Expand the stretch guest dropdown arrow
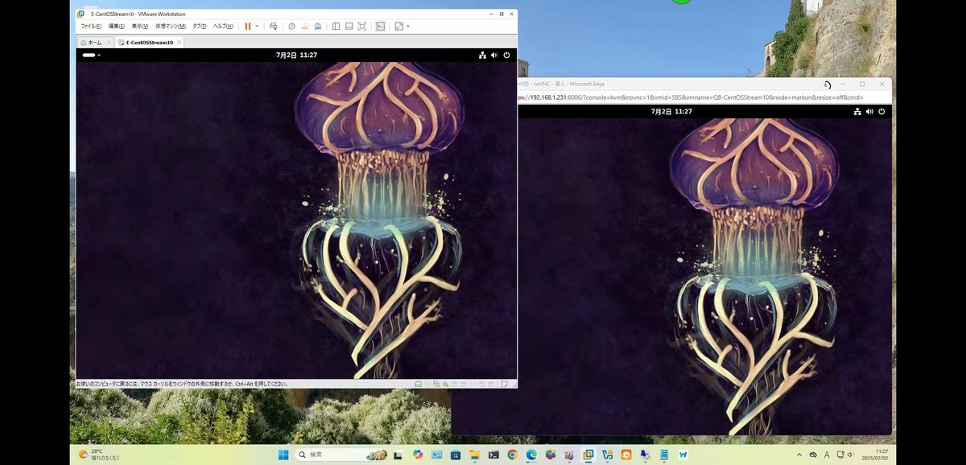966x465 pixels. pyautogui.click(x=408, y=26)
